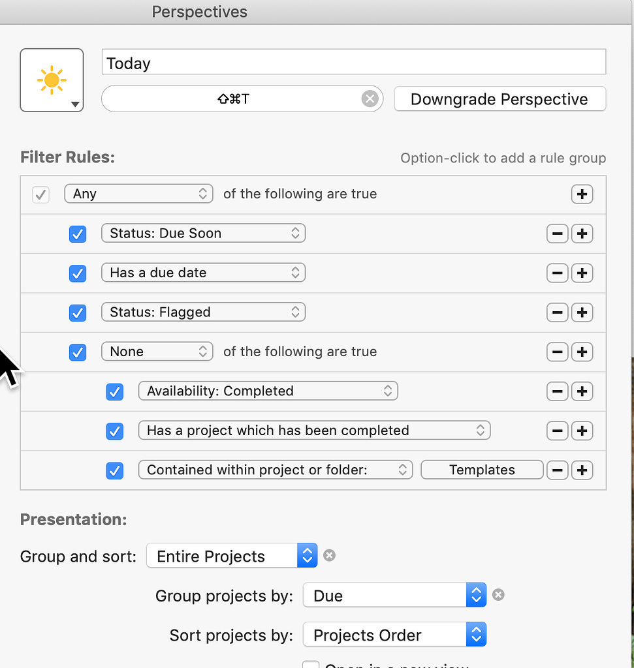Open the Any condition dropdown
This screenshot has width=634, height=668.
click(138, 194)
